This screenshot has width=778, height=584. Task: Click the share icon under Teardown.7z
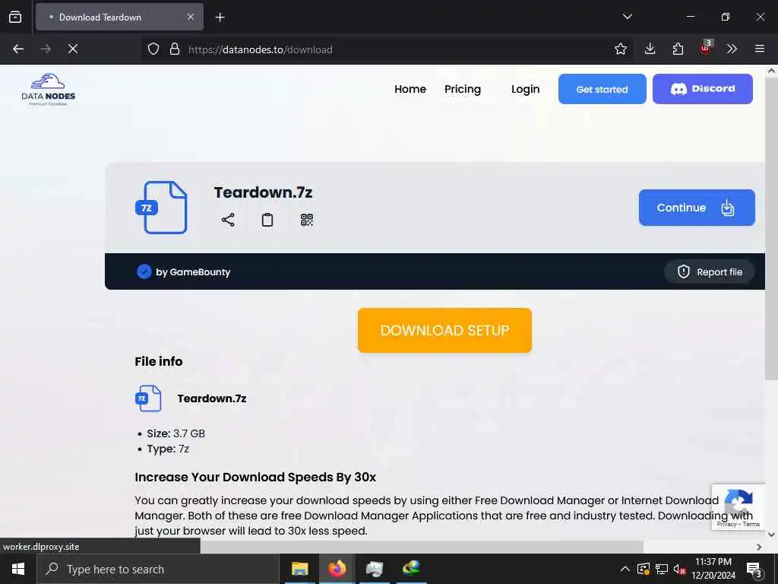228,220
